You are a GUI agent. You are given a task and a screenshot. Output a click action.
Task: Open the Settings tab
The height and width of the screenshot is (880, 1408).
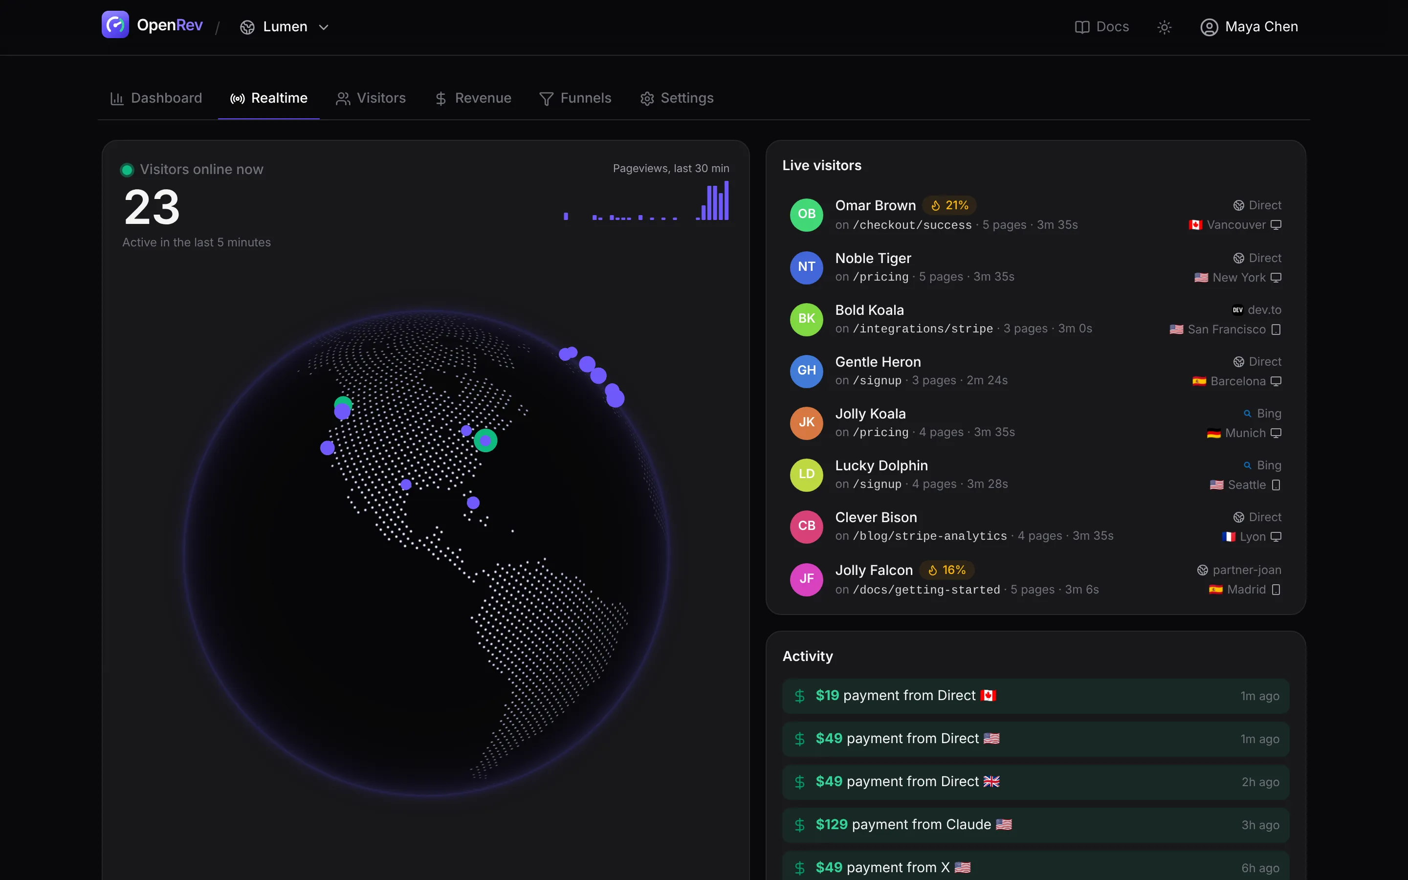[677, 98]
